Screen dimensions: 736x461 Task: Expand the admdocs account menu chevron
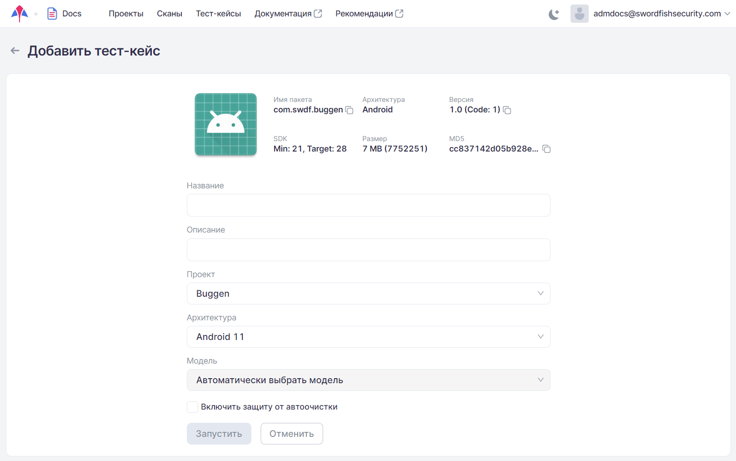pyautogui.click(x=727, y=14)
